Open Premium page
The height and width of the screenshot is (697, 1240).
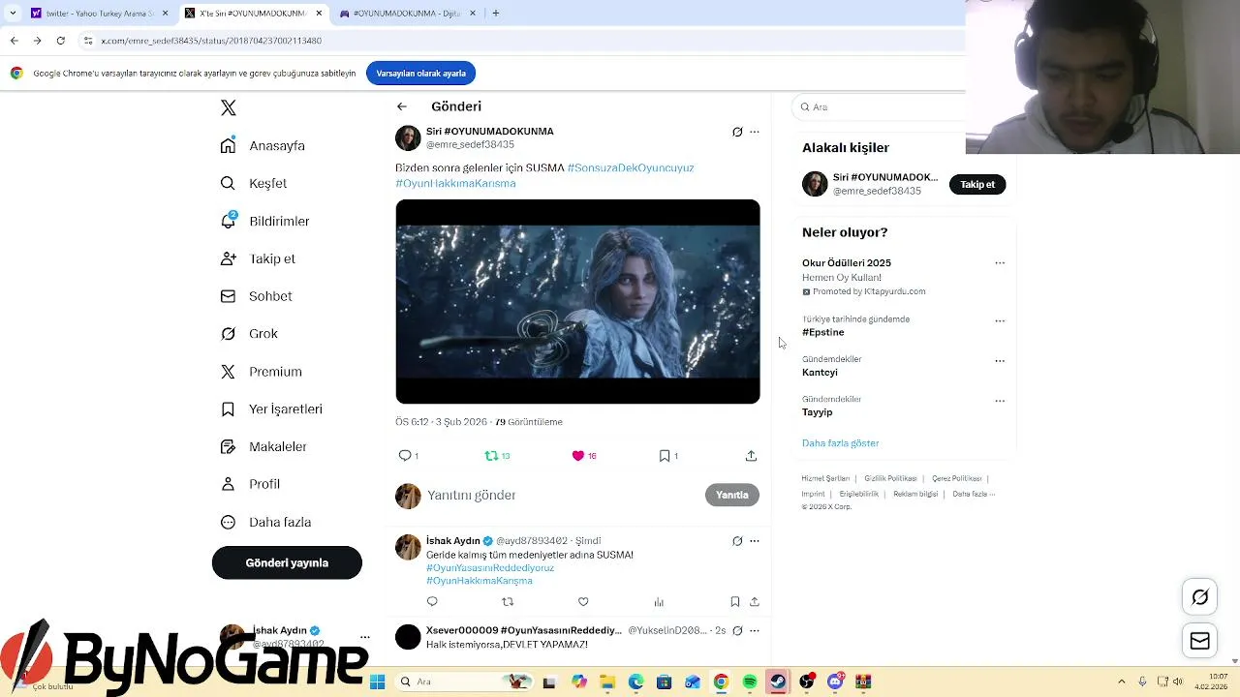click(x=261, y=371)
